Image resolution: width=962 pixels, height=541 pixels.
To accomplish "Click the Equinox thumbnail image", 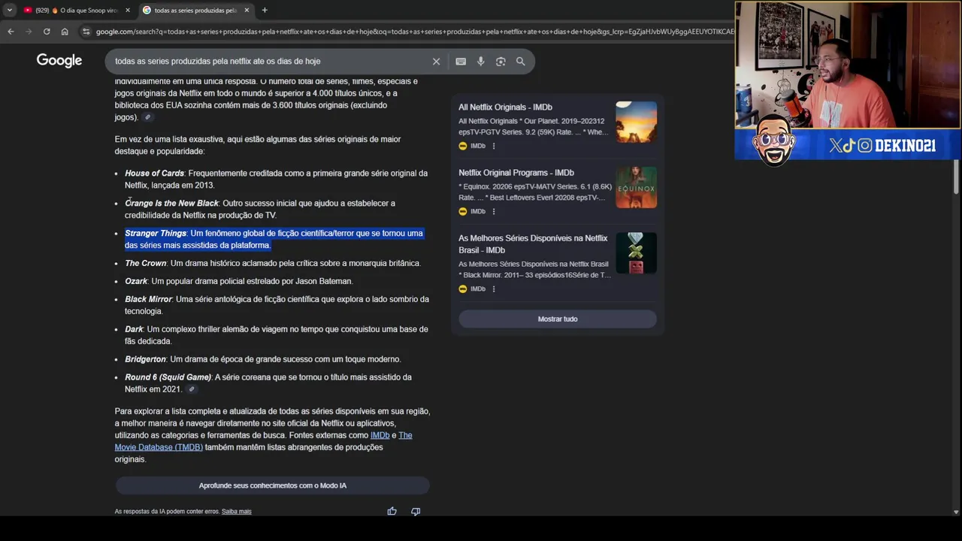I will pyautogui.click(x=636, y=188).
